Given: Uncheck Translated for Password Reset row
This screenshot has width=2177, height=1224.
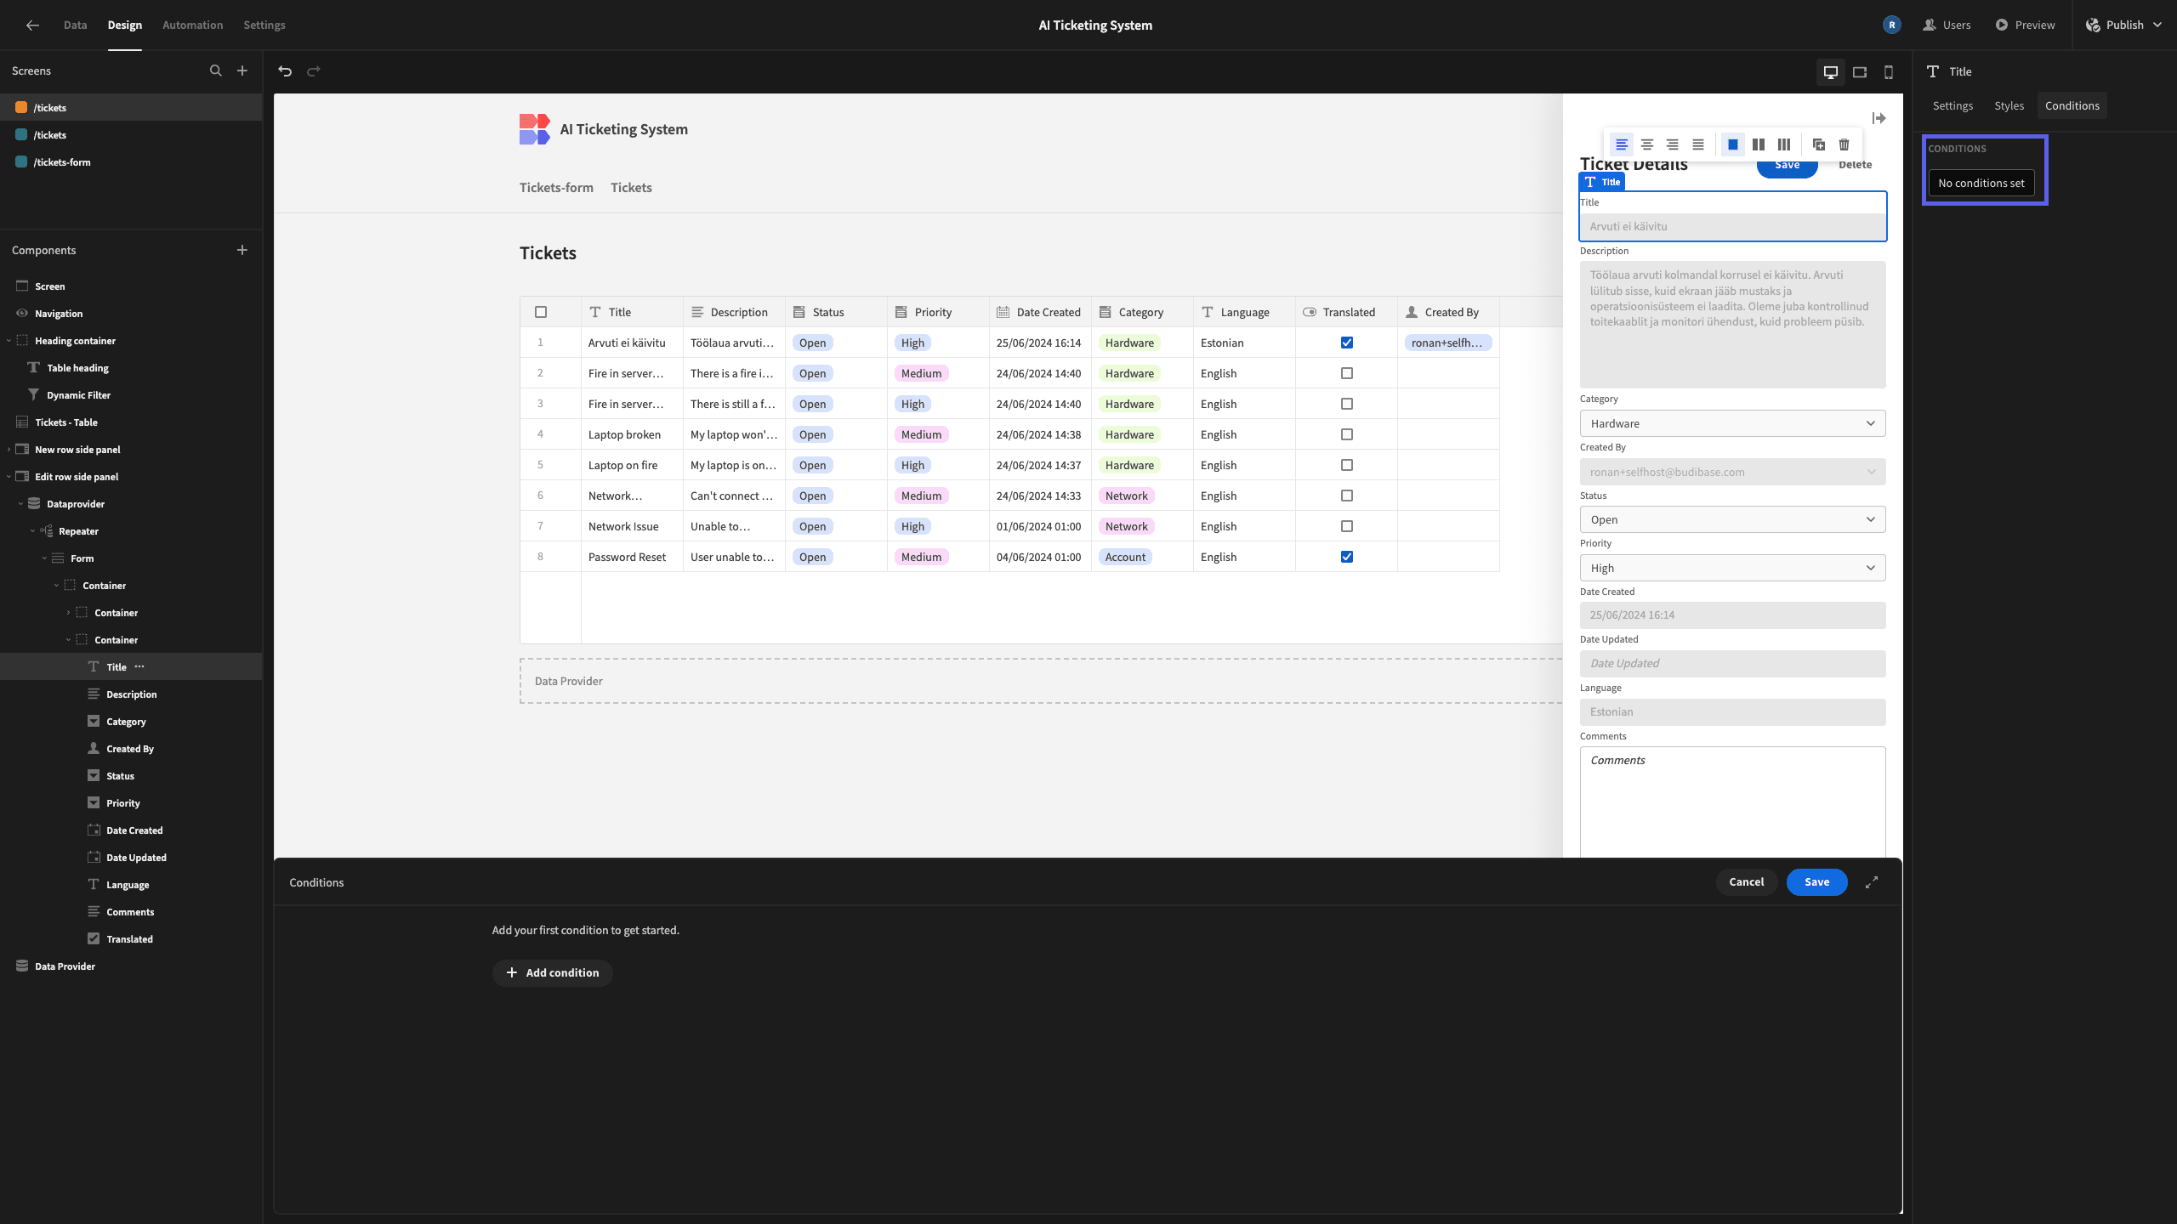Looking at the screenshot, I should click(x=1347, y=557).
